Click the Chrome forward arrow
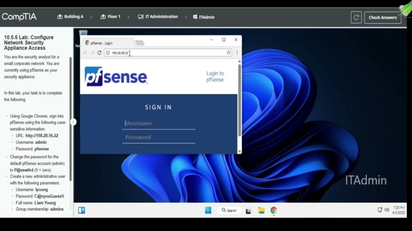The width and height of the screenshot is (412, 231). click(92, 53)
